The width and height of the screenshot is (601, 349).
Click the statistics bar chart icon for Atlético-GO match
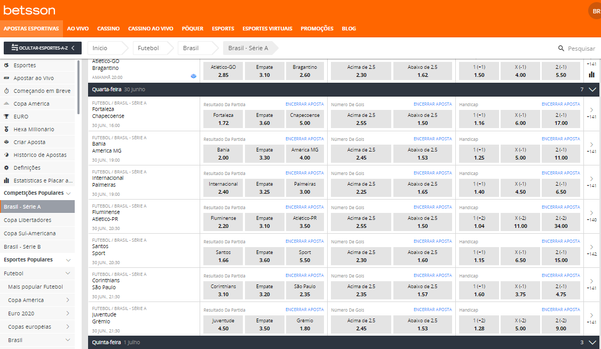click(592, 75)
